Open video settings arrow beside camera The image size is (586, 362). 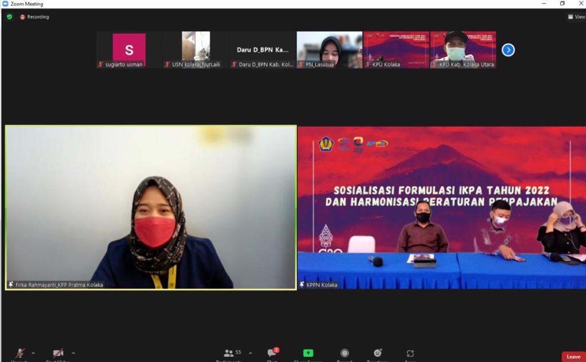click(x=73, y=353)
